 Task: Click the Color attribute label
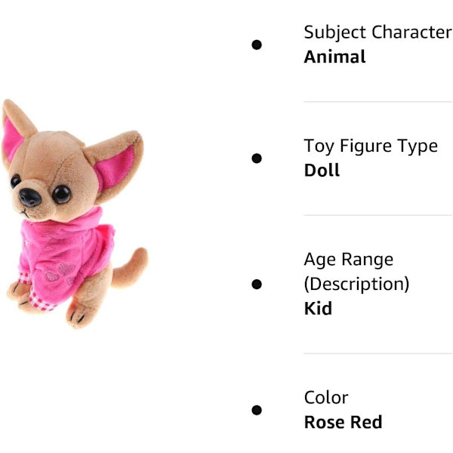[x=326, y=398]
